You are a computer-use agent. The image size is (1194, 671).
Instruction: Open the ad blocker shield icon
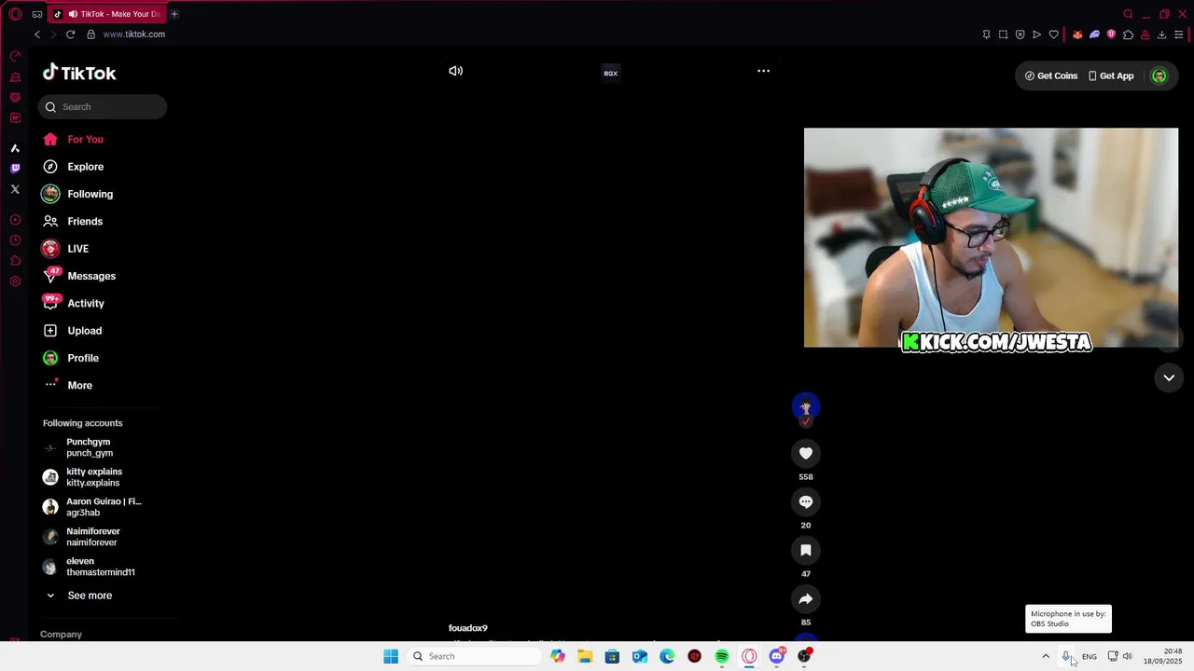(1020, 34)
